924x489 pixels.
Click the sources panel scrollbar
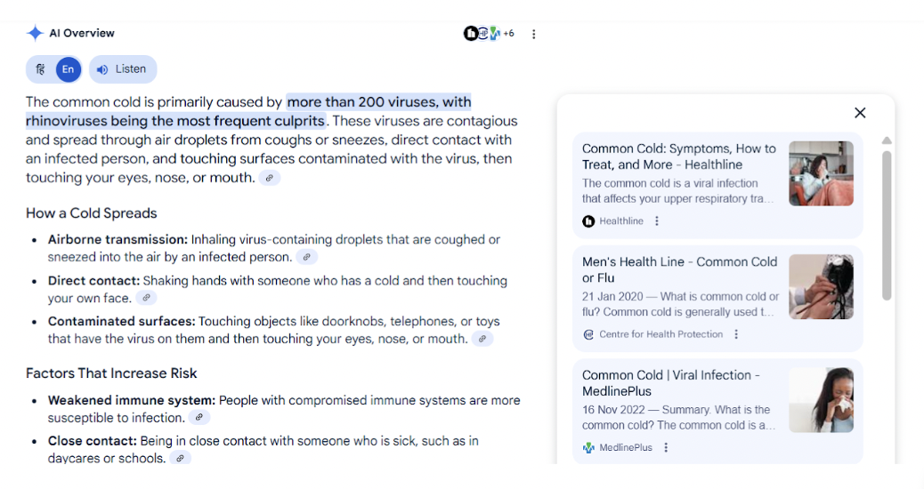tap(887, 225)
